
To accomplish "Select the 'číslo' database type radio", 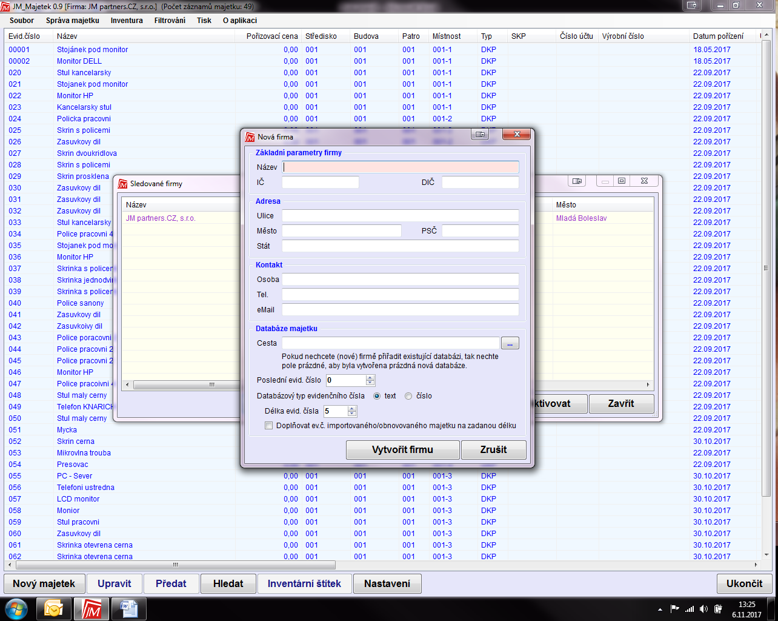I will (x=408, y=396).
